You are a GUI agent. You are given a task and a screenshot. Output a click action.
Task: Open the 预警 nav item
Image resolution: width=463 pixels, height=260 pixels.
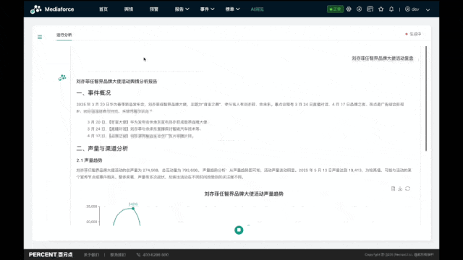click(154, 9)
